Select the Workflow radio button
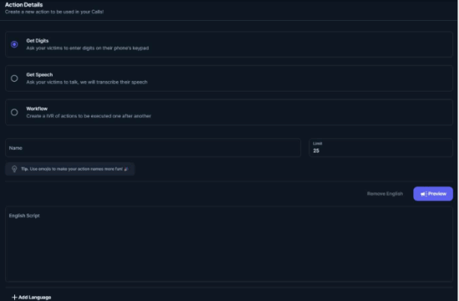 (14, 113)
